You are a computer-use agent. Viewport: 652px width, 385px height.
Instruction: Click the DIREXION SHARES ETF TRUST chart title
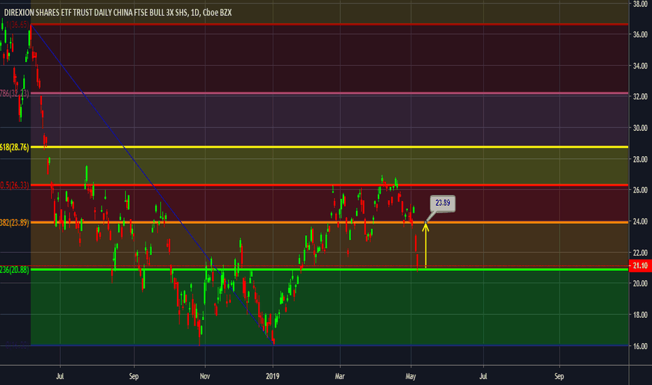click(x=118, y=13)
